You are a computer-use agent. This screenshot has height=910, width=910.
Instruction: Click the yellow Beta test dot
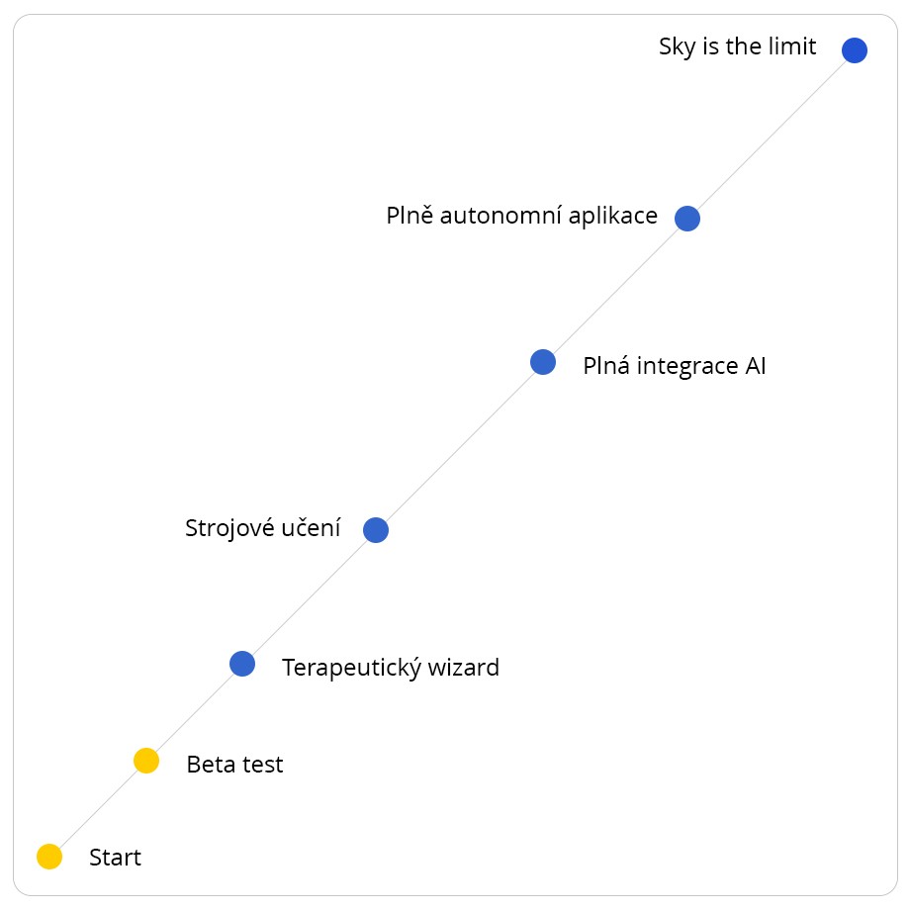[x=146, y=761]
